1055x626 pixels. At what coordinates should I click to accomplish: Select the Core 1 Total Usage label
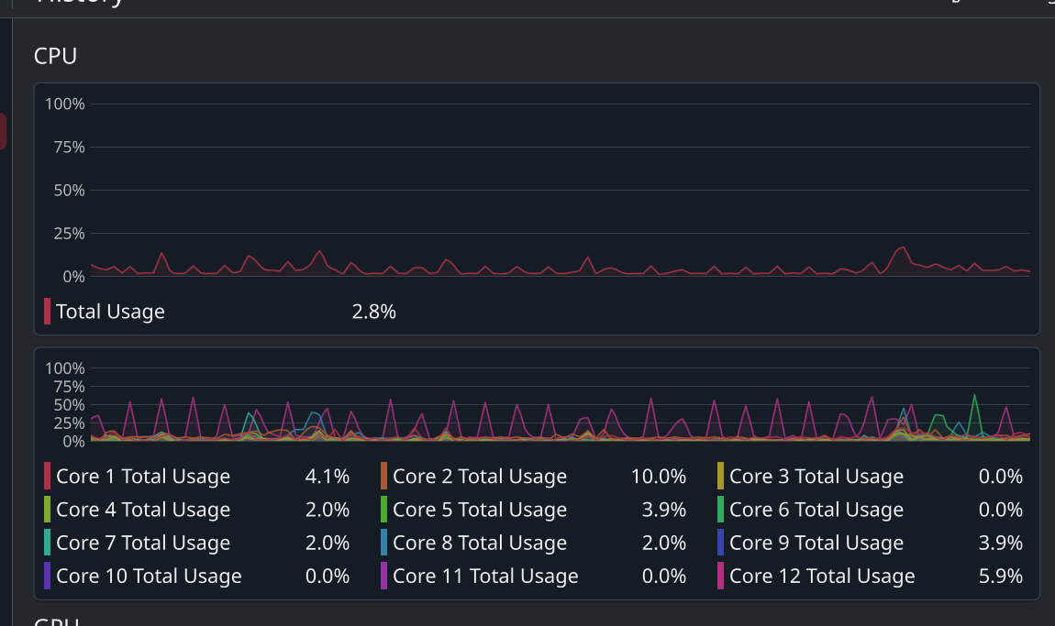click(143, 477)
